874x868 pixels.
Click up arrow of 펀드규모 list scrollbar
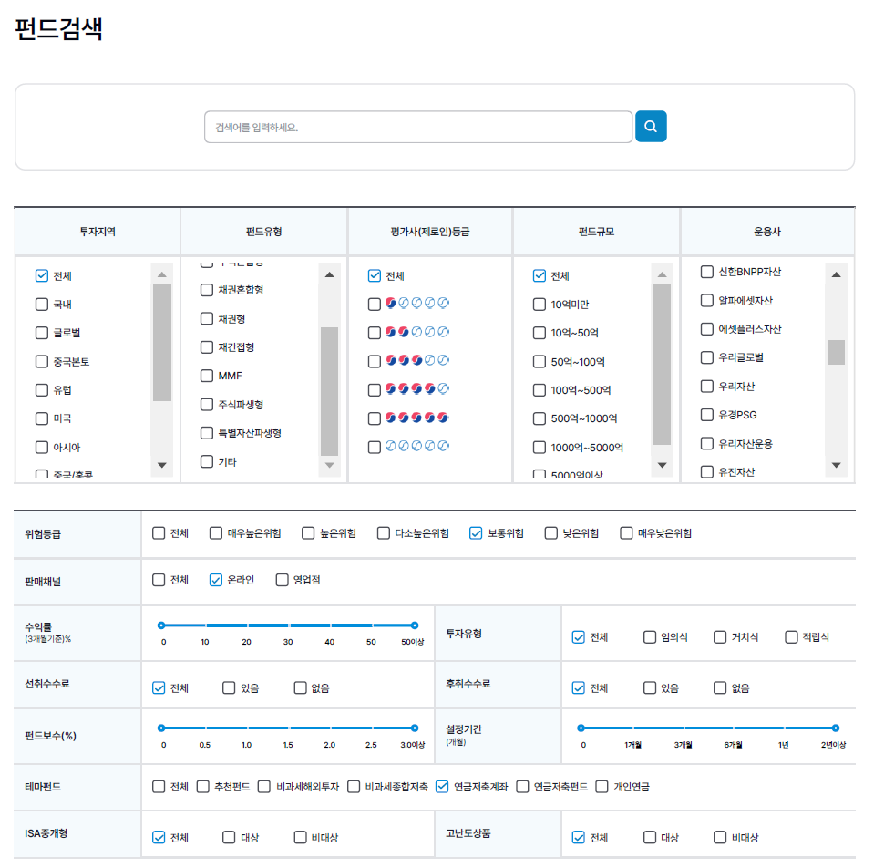(663, 274)
